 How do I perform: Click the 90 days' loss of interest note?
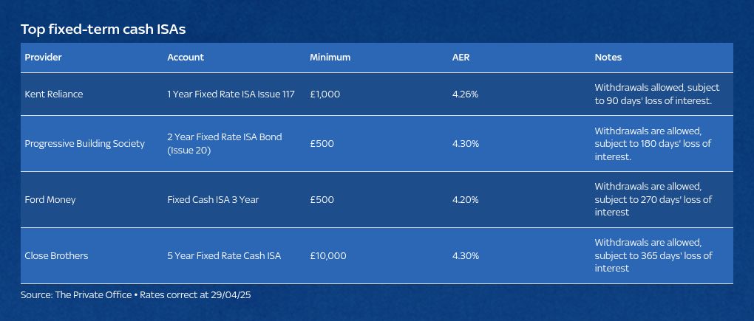coord(657,94)
